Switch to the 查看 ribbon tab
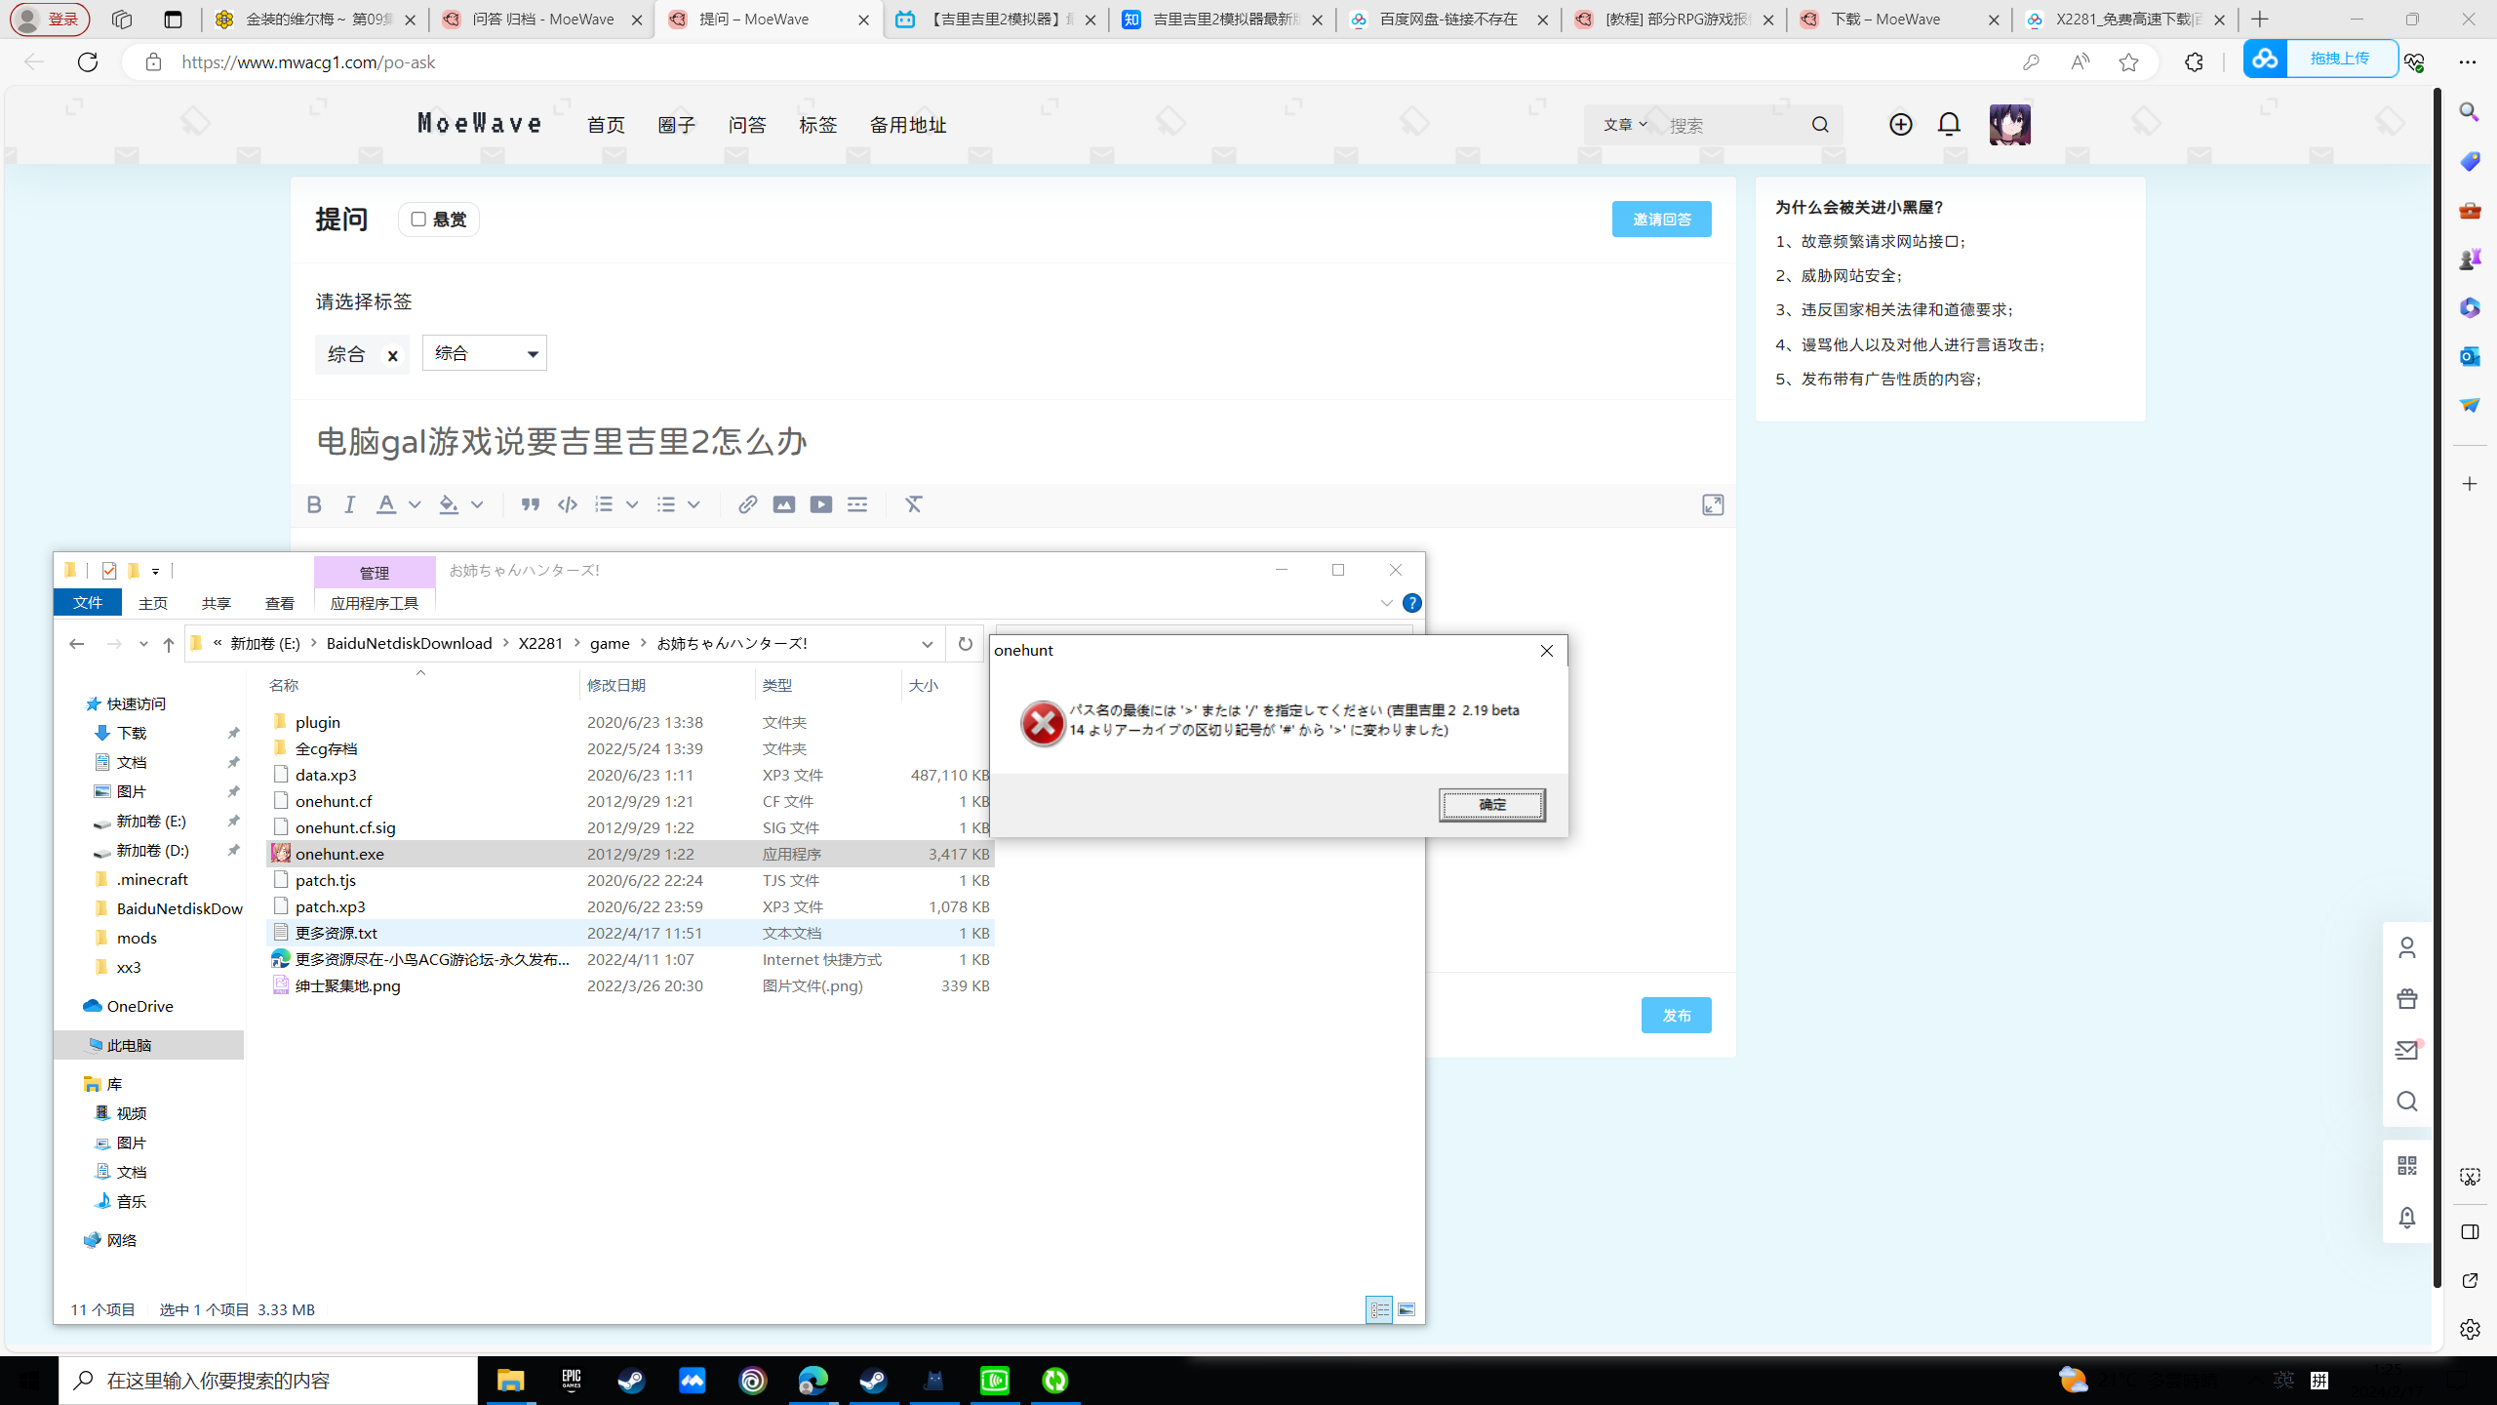This screenshot has height=1405, width=2497. tap(280, 603)
